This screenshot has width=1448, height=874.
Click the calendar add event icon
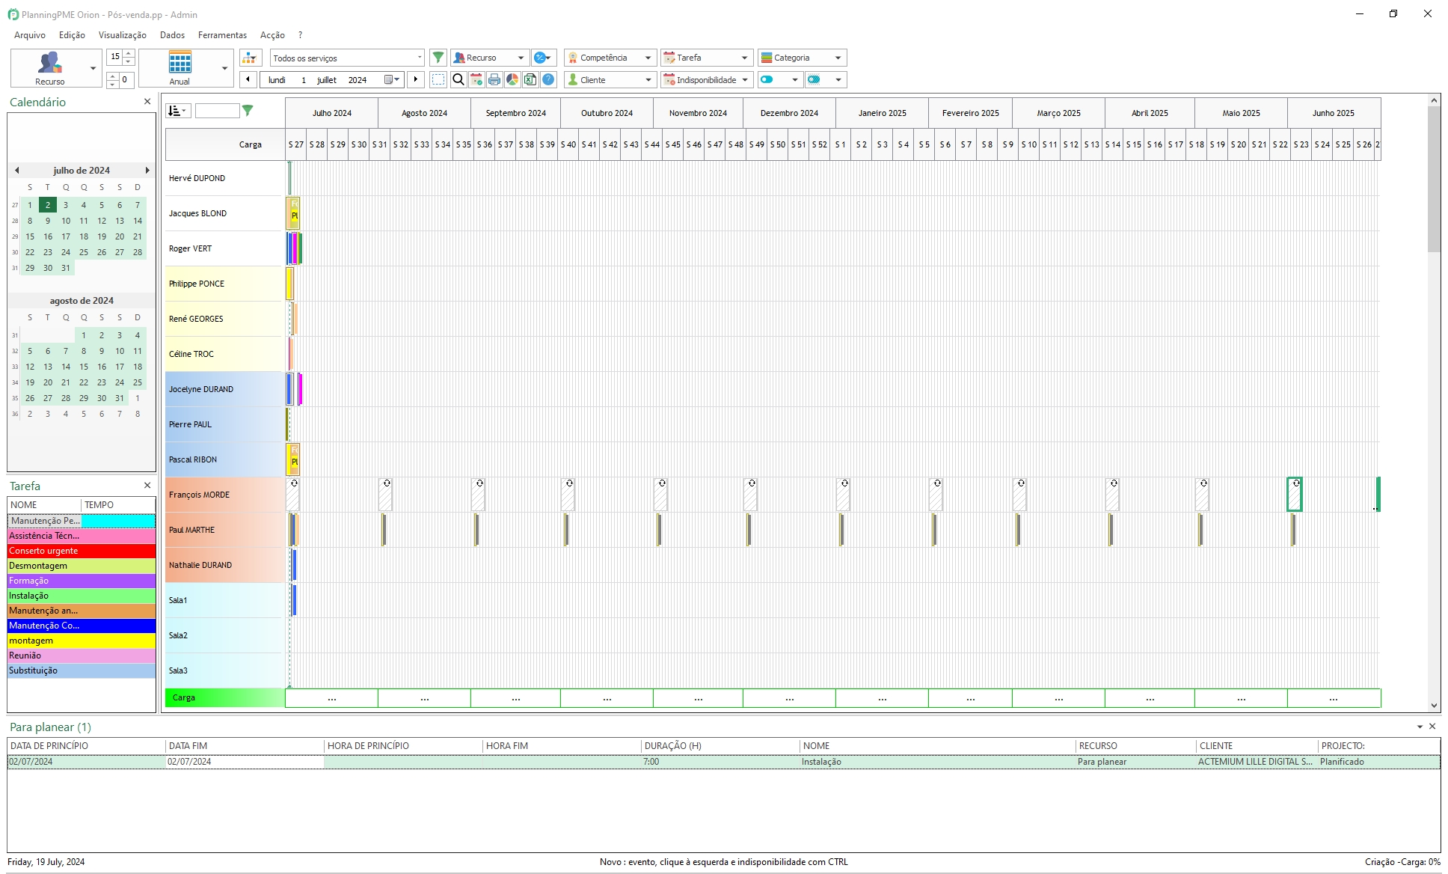tap(476, 79)
